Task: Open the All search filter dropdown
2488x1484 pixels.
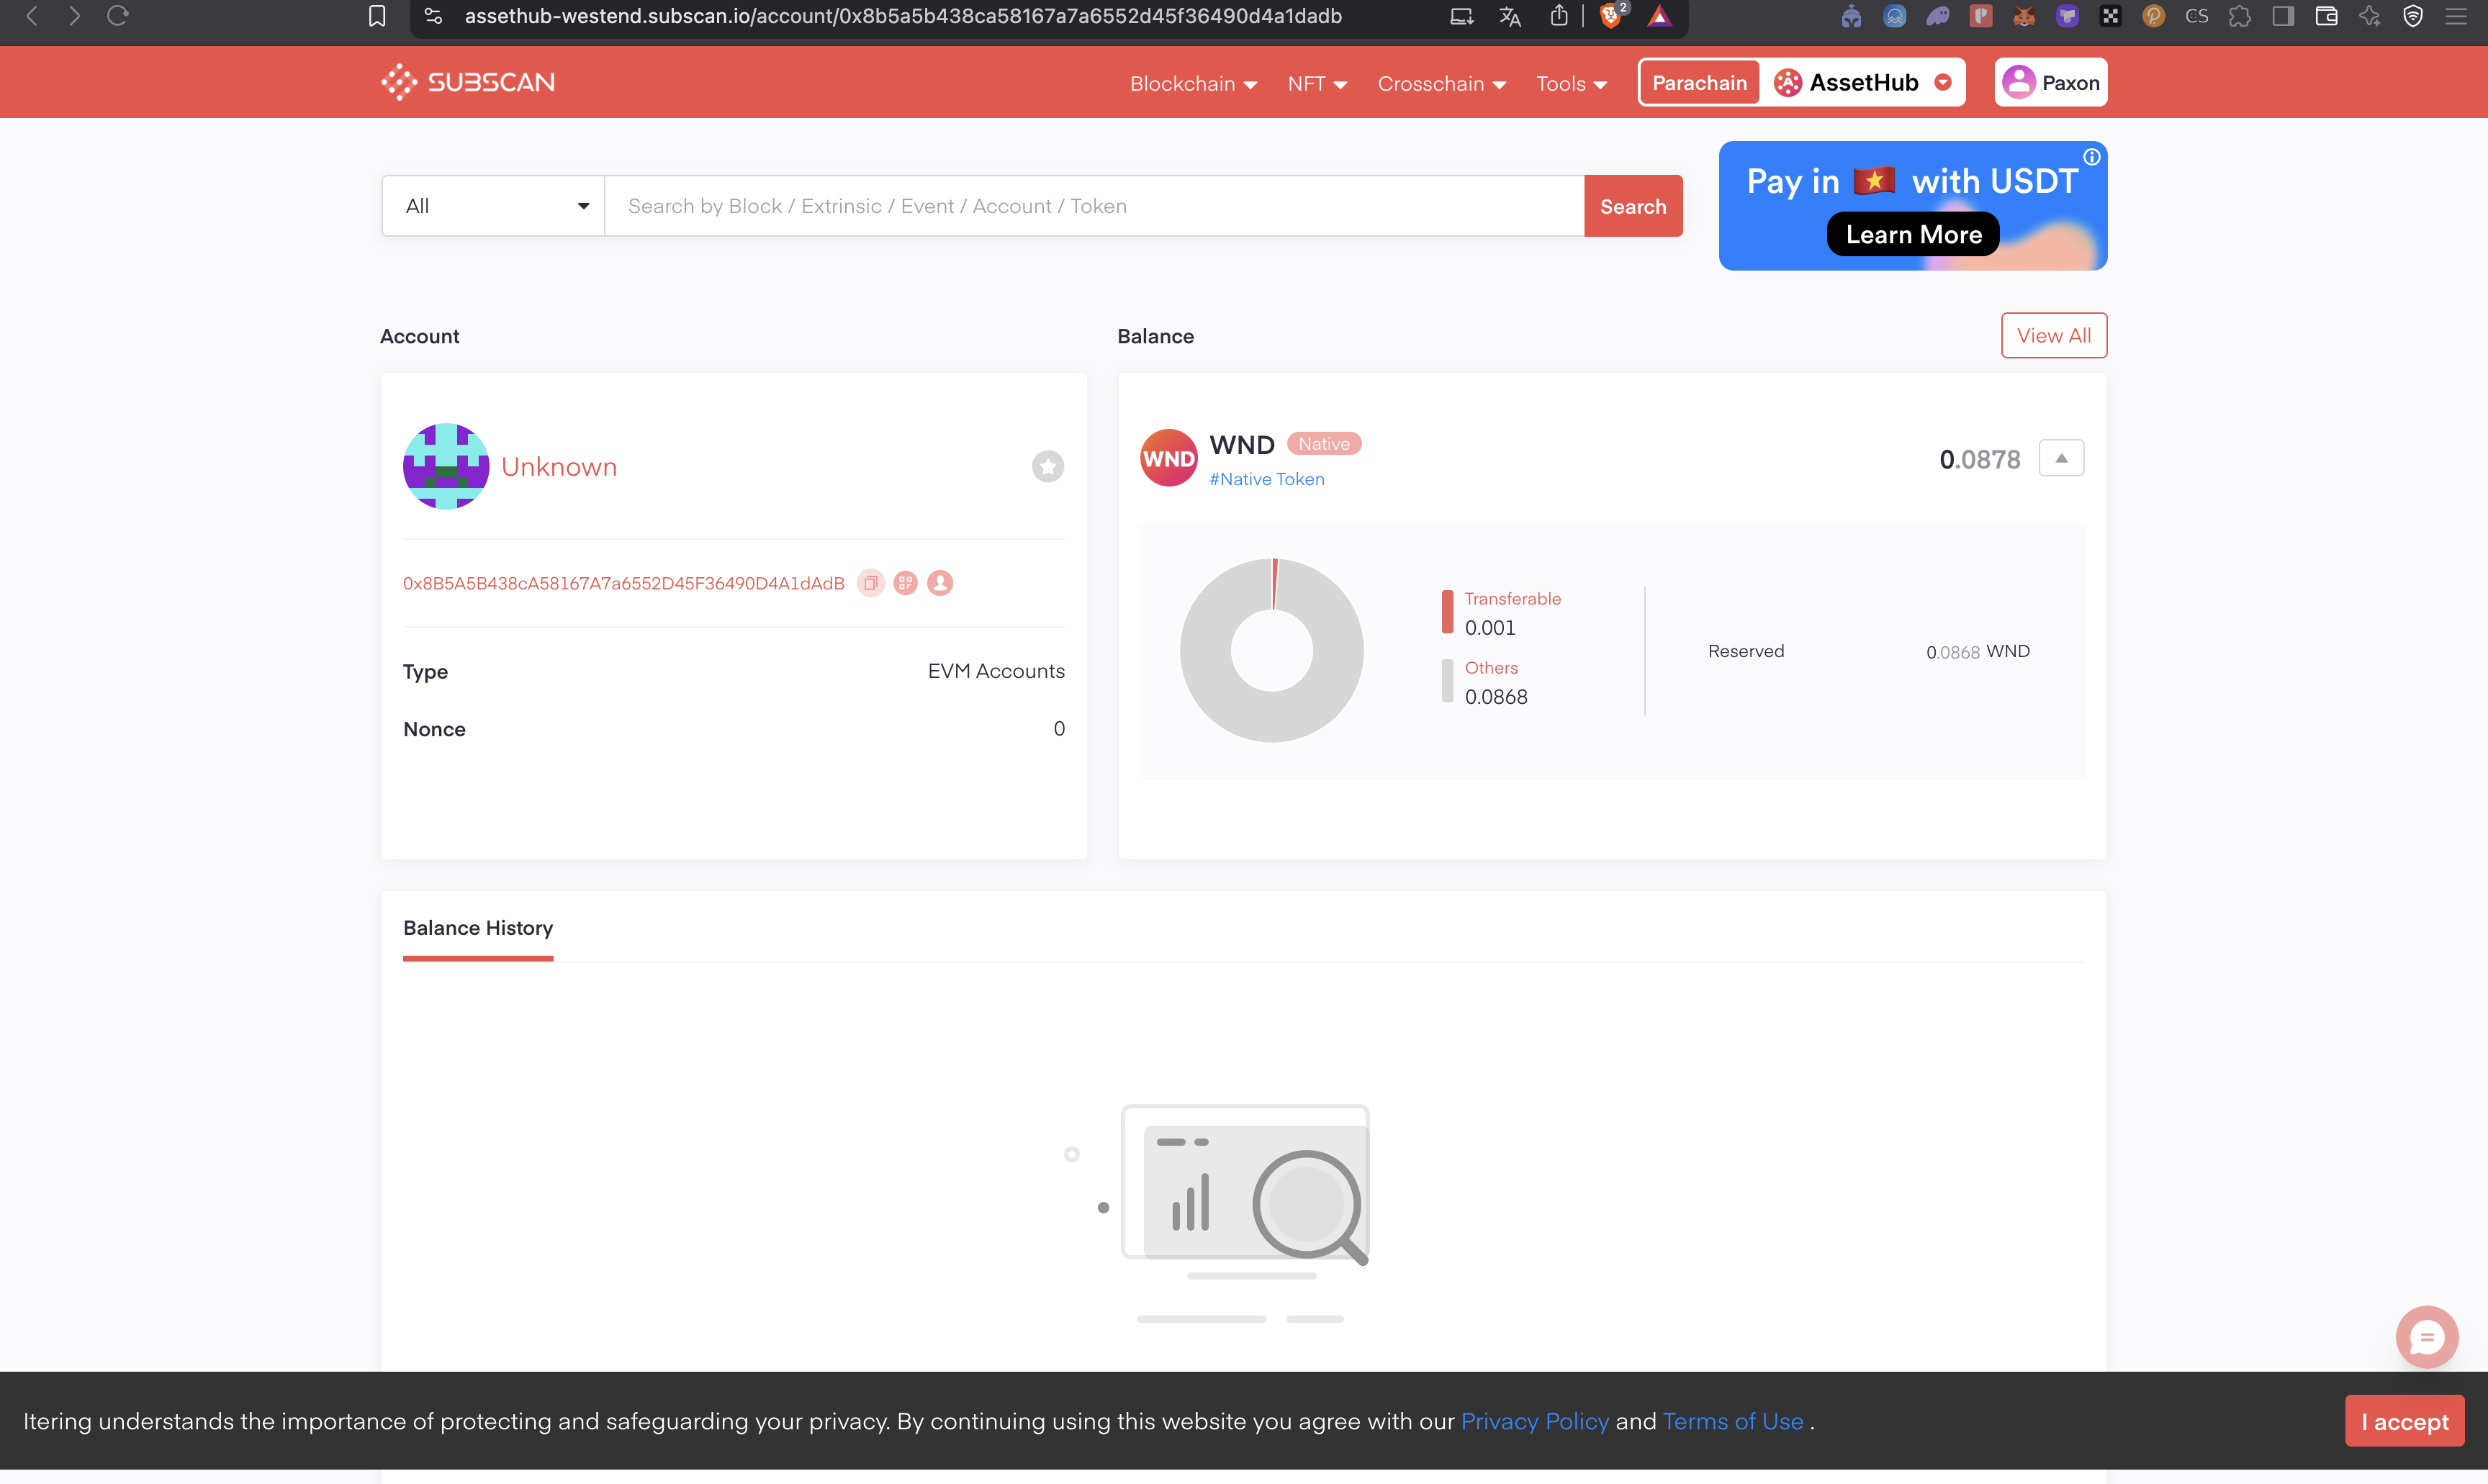Action: click(493, 206)
